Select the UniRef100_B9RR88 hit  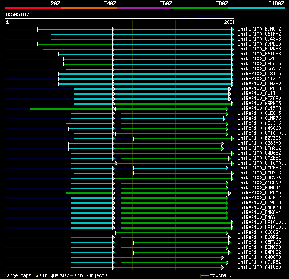coord(259,49)
